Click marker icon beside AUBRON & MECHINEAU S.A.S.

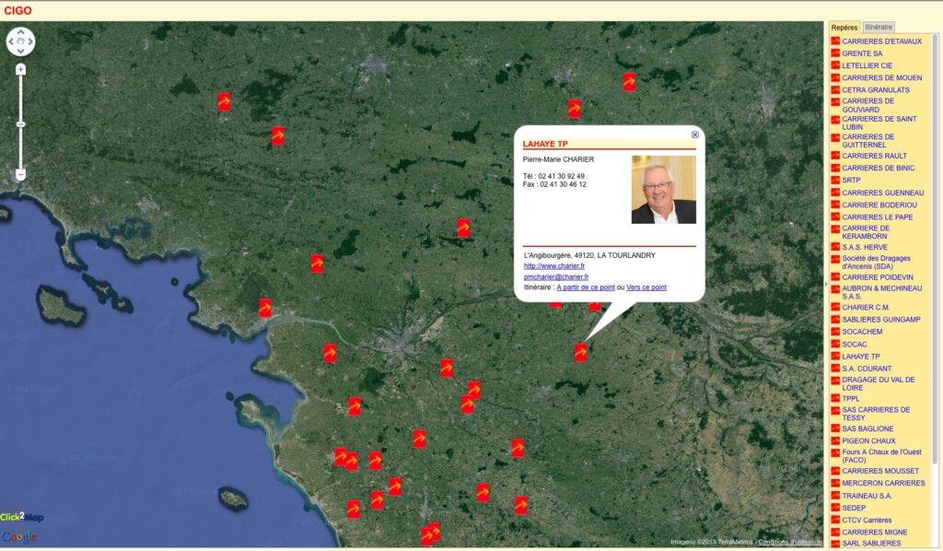click(x=834, y=288)
